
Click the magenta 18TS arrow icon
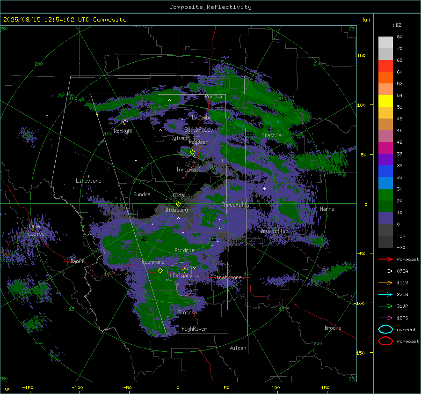[x=385, y=318]
